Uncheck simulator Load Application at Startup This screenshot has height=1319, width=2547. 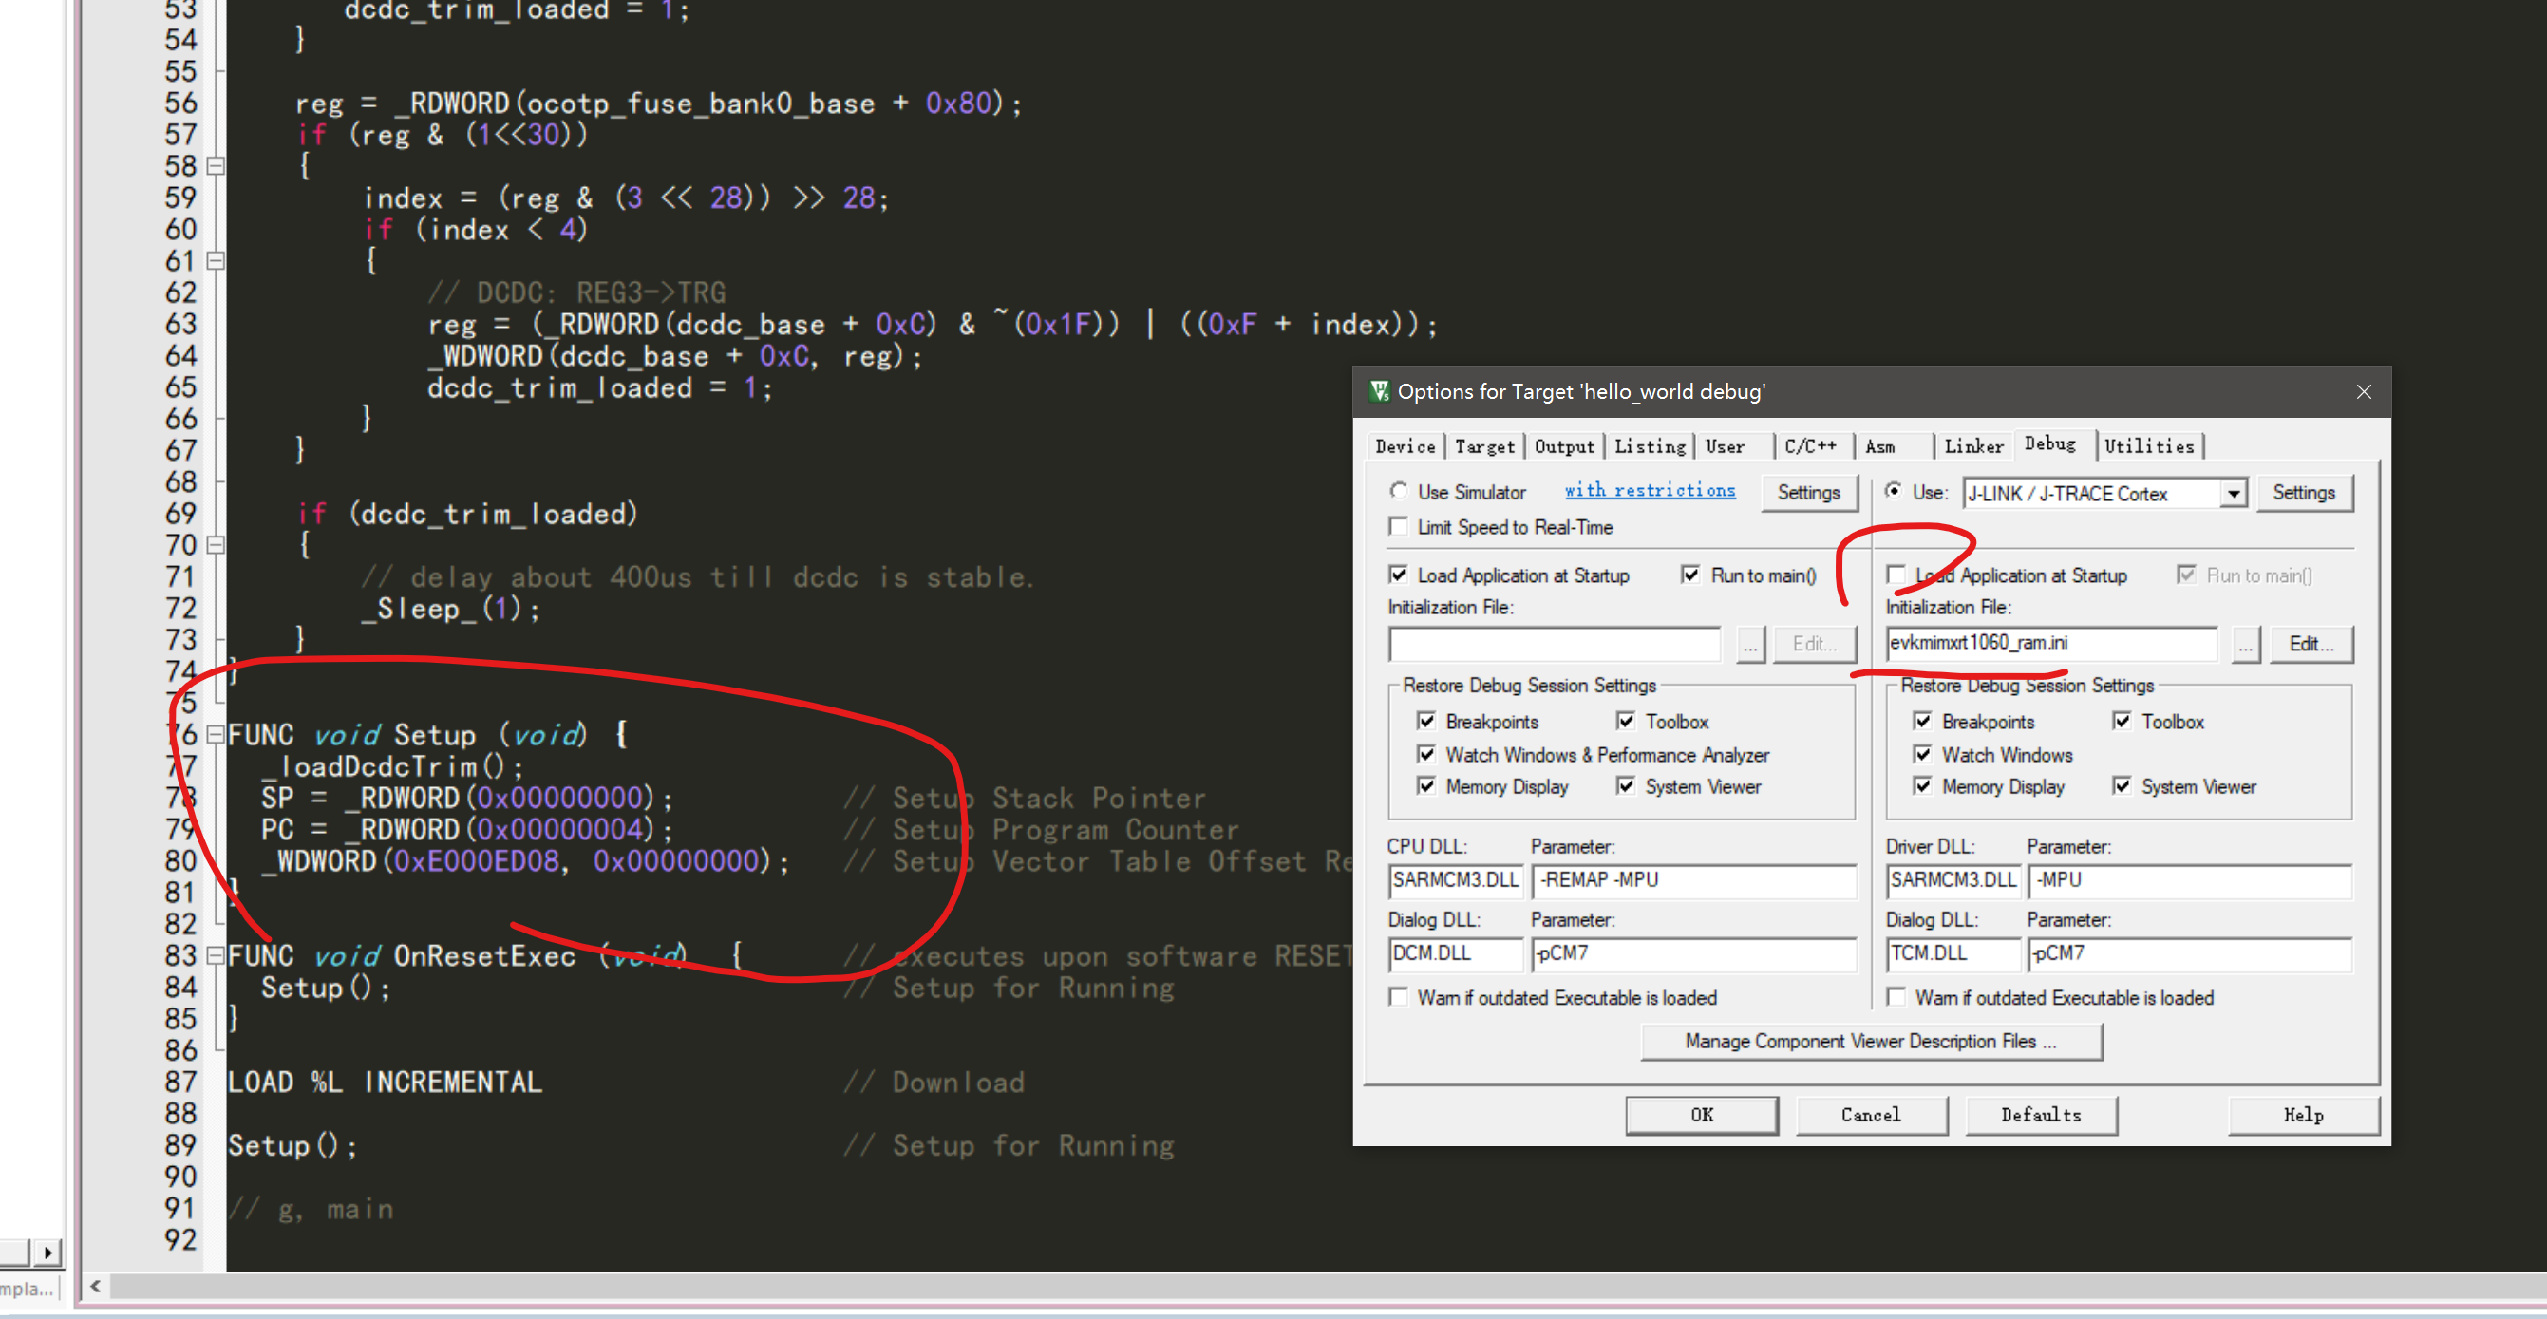[x=1398, y=575]
